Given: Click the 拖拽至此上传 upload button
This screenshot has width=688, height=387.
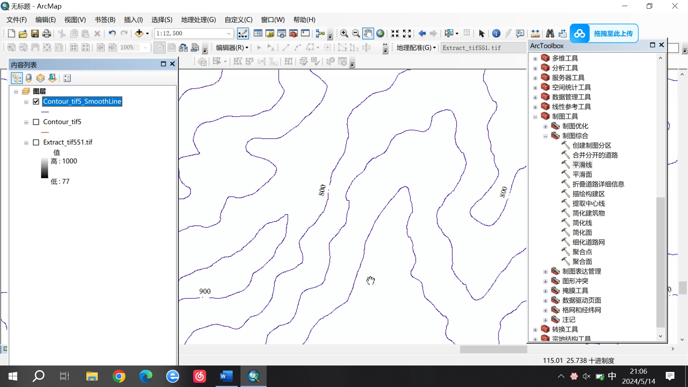Looking at the screenshot, I should (x=604, y=33).
